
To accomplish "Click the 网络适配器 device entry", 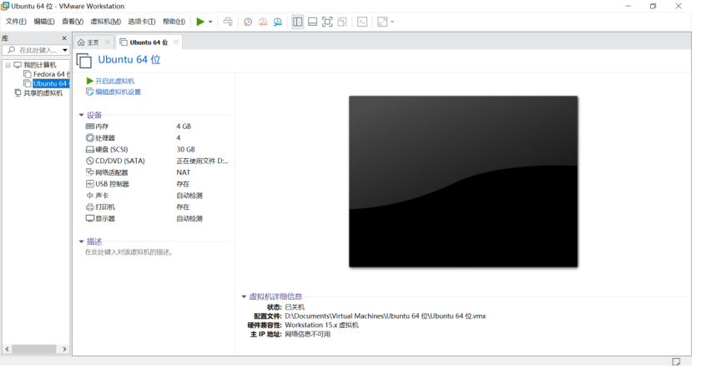I will 107,172.
